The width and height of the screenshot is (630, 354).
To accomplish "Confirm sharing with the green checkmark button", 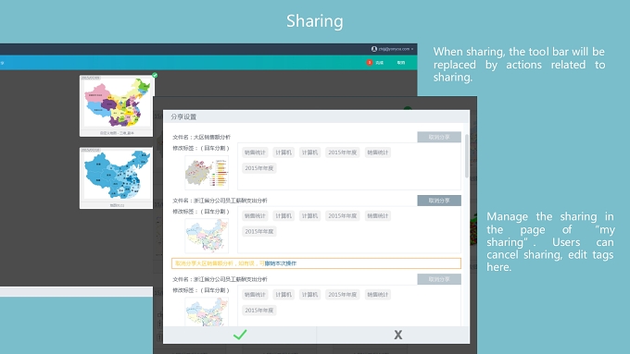I will pyautogui.click(x=240, y=335).
